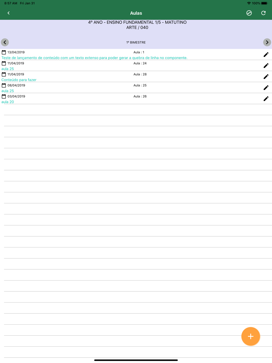Open the 'Teste de lançamento de conteúdo' text
The image size is (272, 363).
tap(94, 58)
